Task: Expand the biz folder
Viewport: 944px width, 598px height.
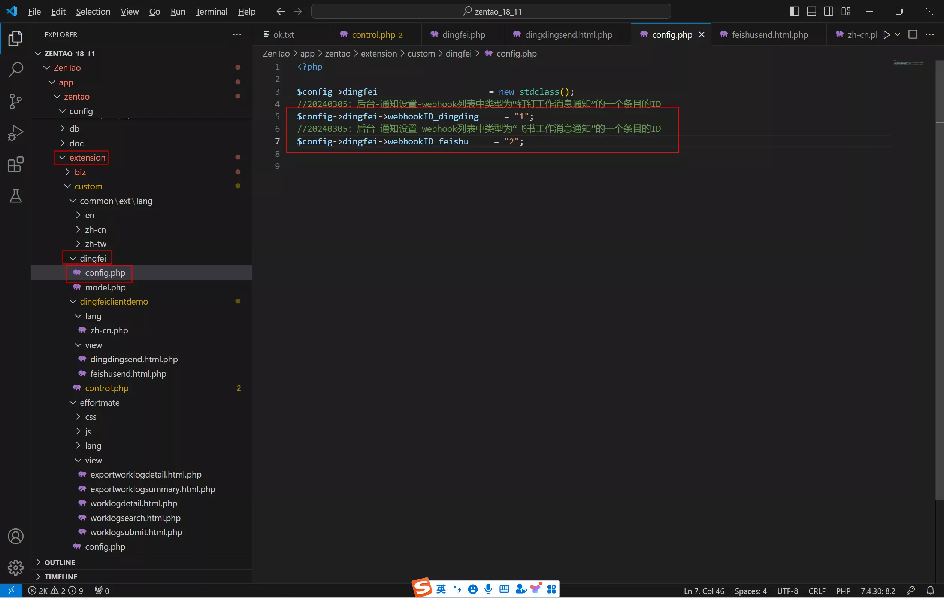Action: tap(80, 172)
